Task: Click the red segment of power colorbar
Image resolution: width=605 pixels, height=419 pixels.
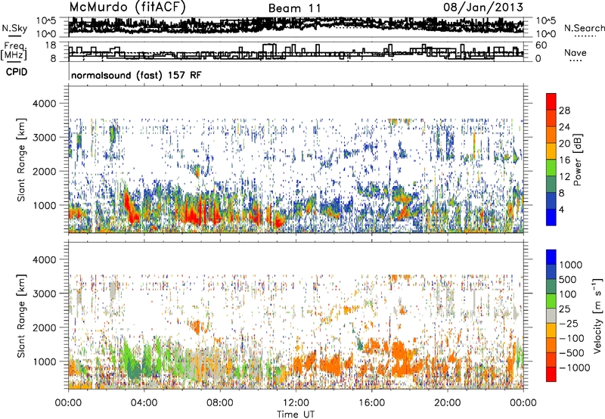Action: pyautogui.click(x=551, y=102)
